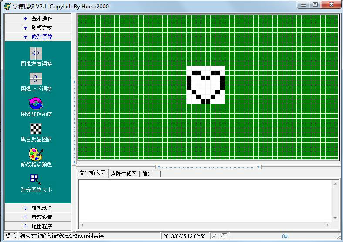Click the horizontal splitter handle below grid
This screenshot has width=343, height=242.
[208, 167]
